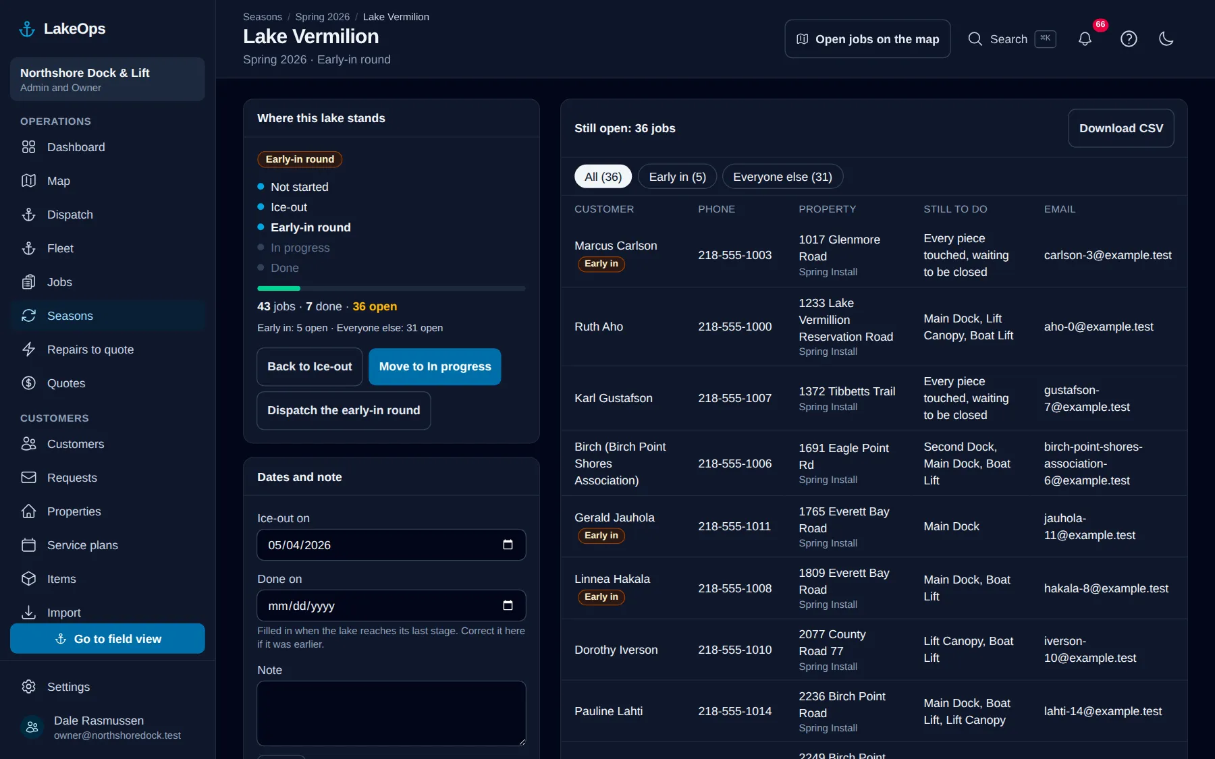Open the Settings gear icon
1215x759 pixels.
pos(28,687)
